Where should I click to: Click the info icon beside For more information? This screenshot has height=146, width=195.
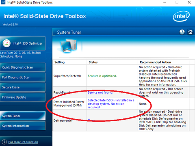(4, 142)
